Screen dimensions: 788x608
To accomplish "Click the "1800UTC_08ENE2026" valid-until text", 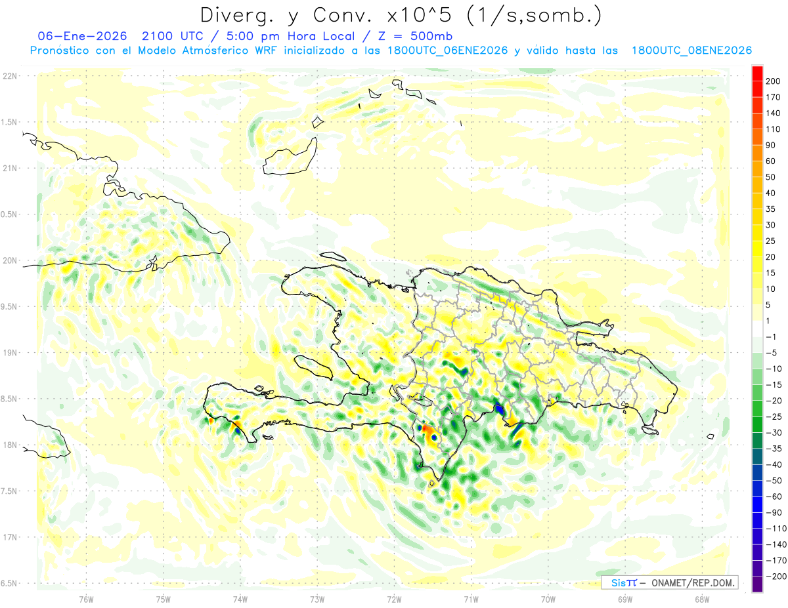I will pyautogui.click(x=691, y=51).
